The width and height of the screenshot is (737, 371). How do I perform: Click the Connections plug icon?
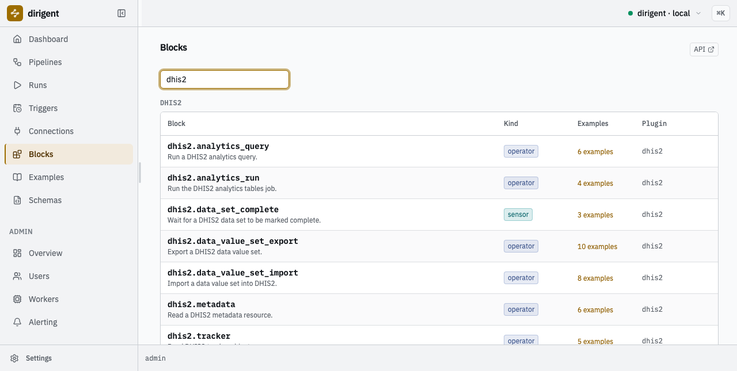pyautogui.click(x=17, y=131)
